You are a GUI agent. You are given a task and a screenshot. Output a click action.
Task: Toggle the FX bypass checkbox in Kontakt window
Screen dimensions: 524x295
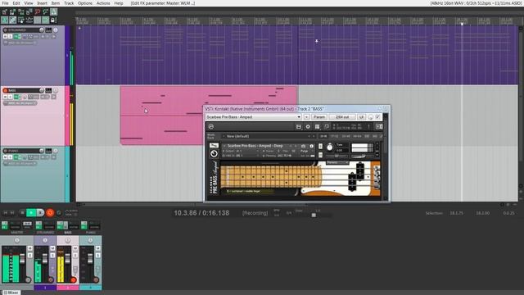coord(378,116)
